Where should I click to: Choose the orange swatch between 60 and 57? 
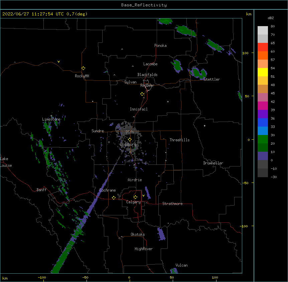pos(263,55)
